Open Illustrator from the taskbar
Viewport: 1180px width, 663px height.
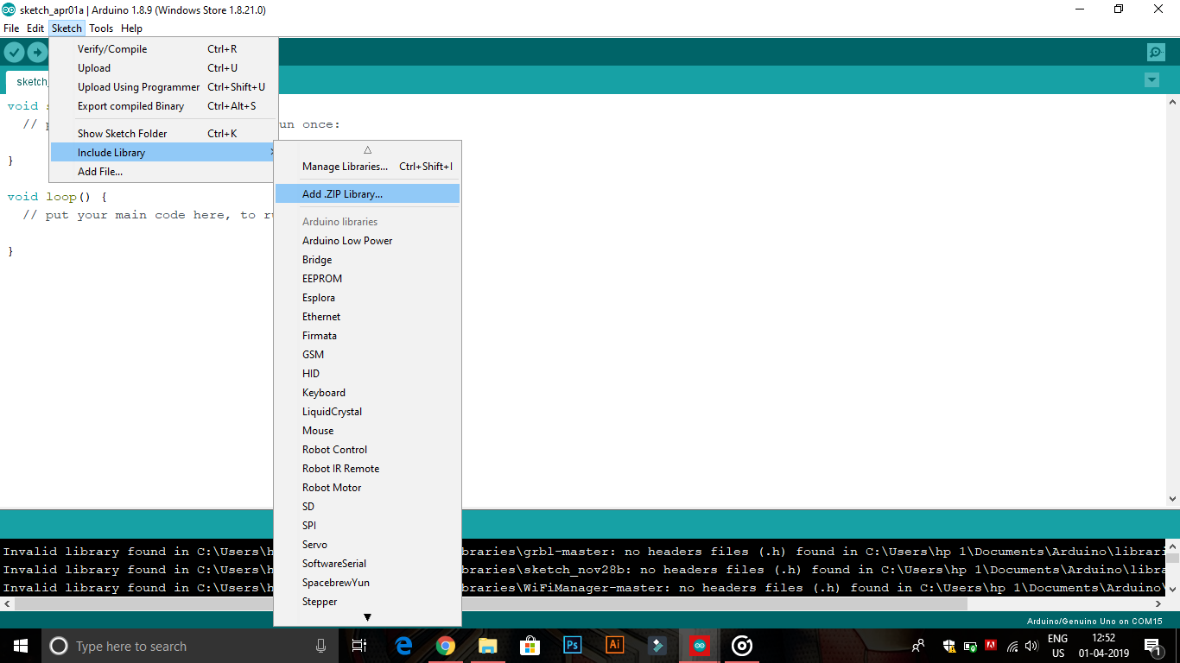click(614, 645)
